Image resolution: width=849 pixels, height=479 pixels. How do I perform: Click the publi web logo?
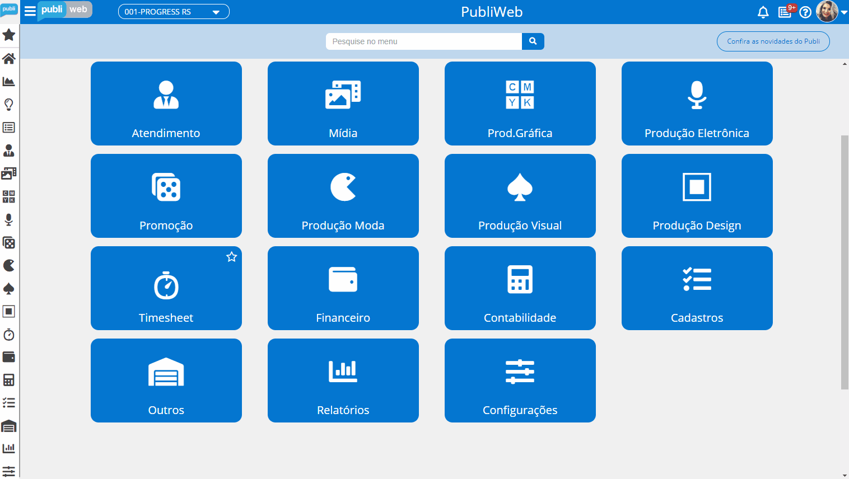pyautogui.click(x=64, y=10)
